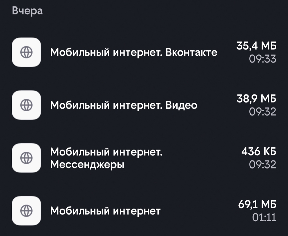
Task: Tap the 09:33 timestamp
Action: click(262, 59)
